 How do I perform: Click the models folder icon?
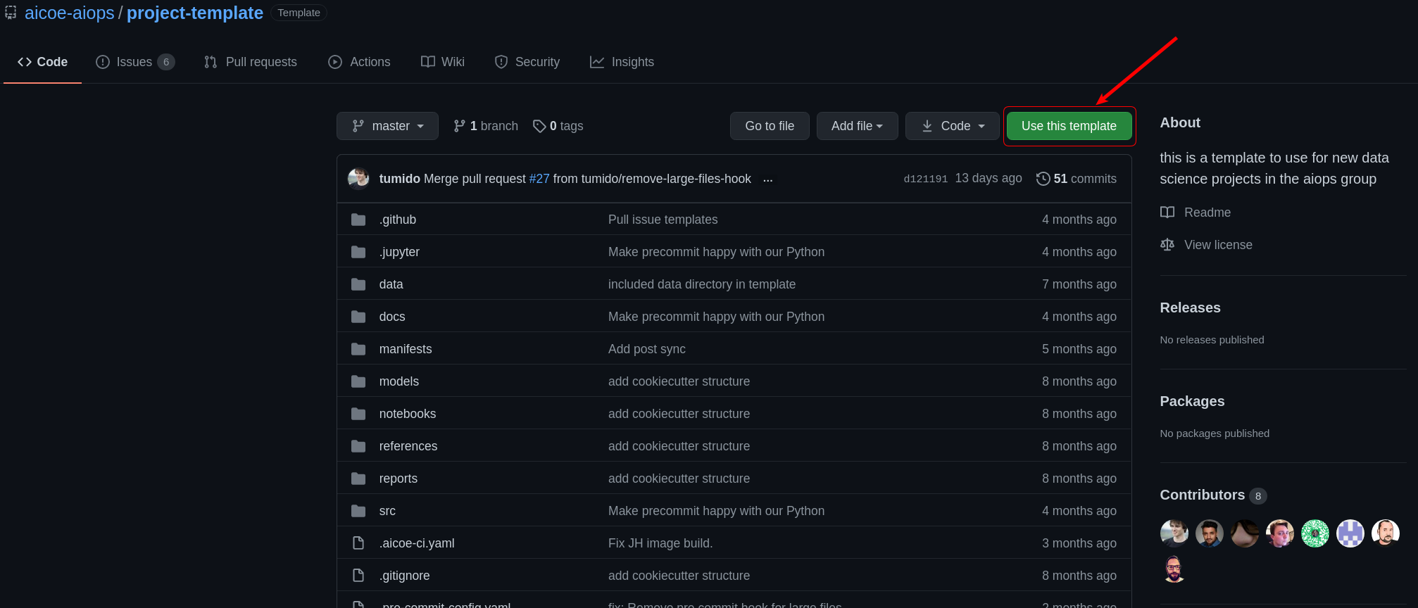[358, 381]
